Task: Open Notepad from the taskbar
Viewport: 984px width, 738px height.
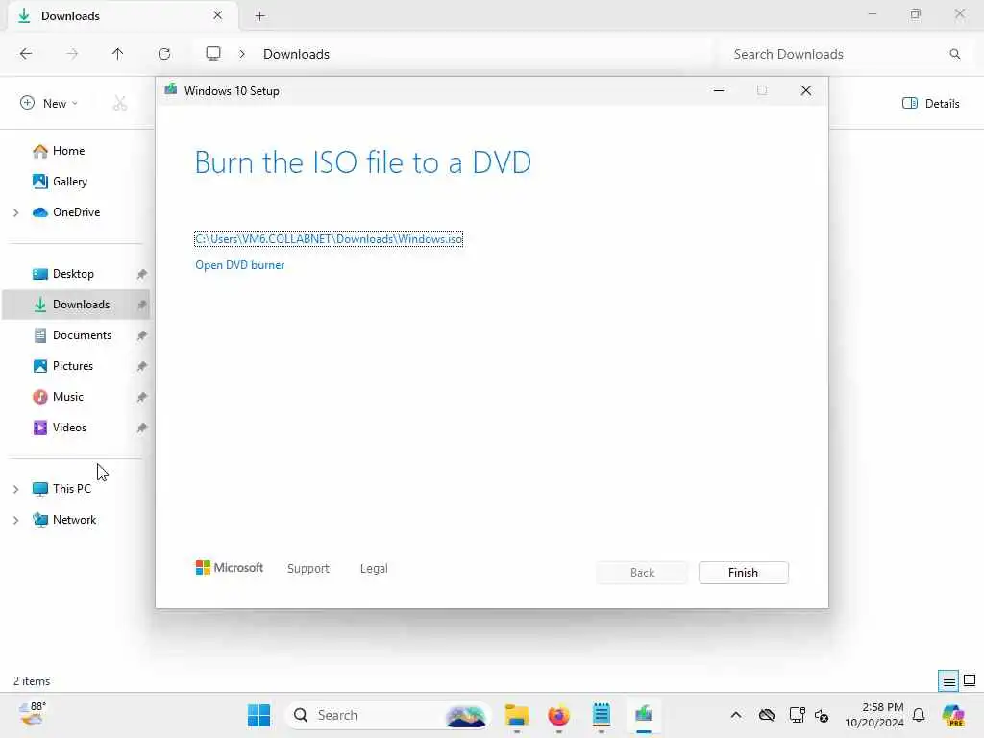Action: [x=602, y=715]
